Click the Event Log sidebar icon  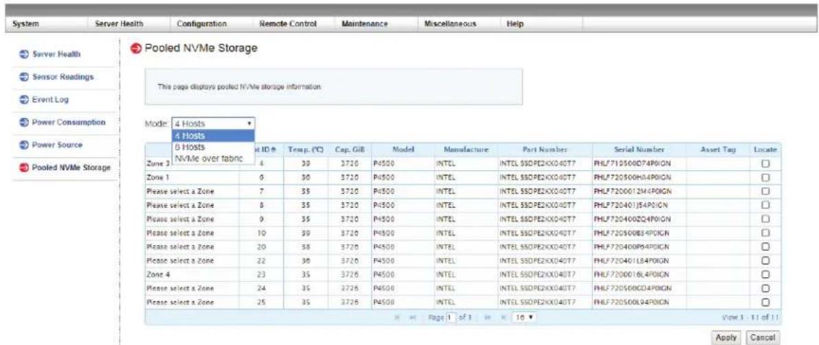(24, 99)
